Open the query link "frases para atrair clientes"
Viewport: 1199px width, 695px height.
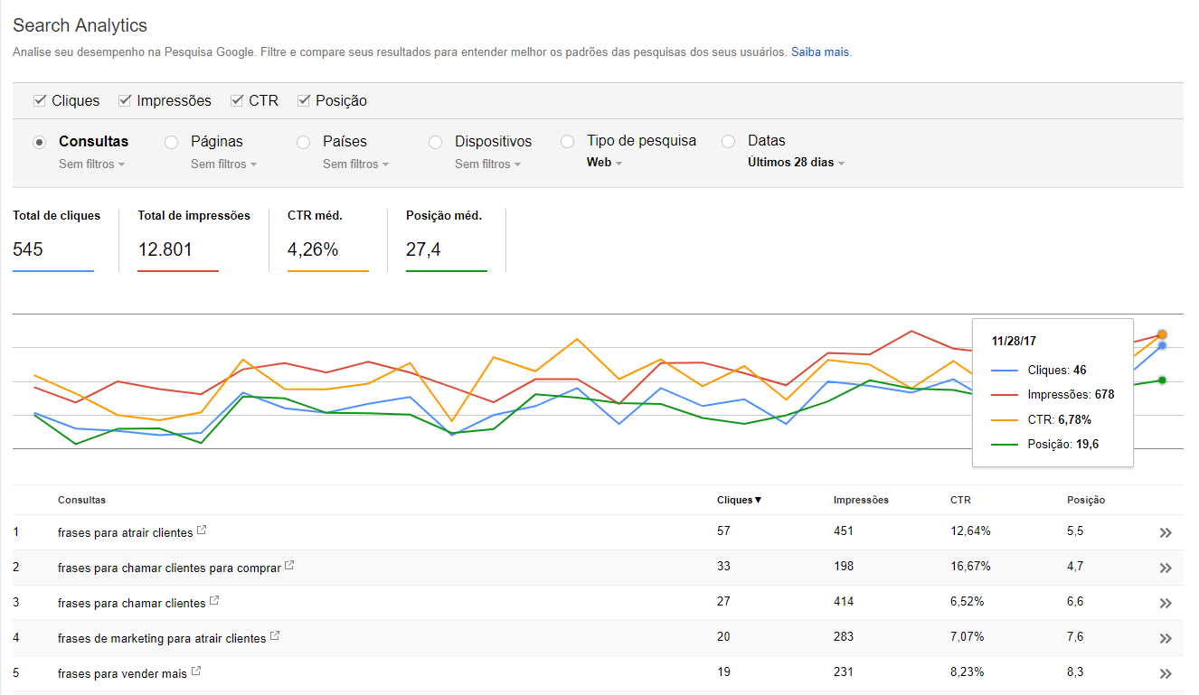[x=127, y=532]
